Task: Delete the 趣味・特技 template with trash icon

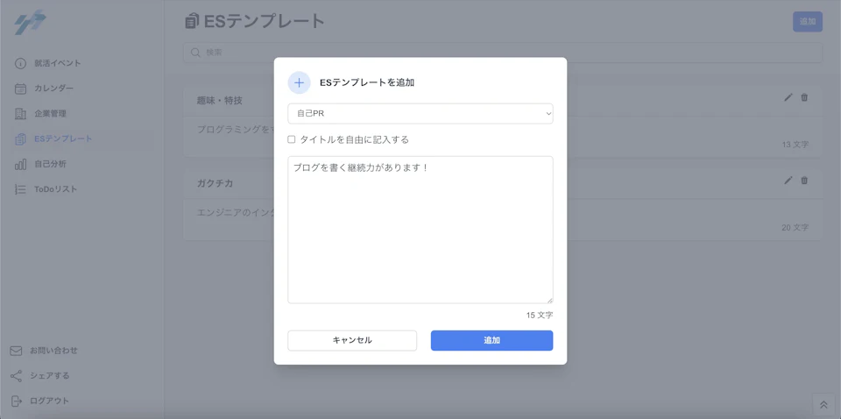Action: pos(804,97)
